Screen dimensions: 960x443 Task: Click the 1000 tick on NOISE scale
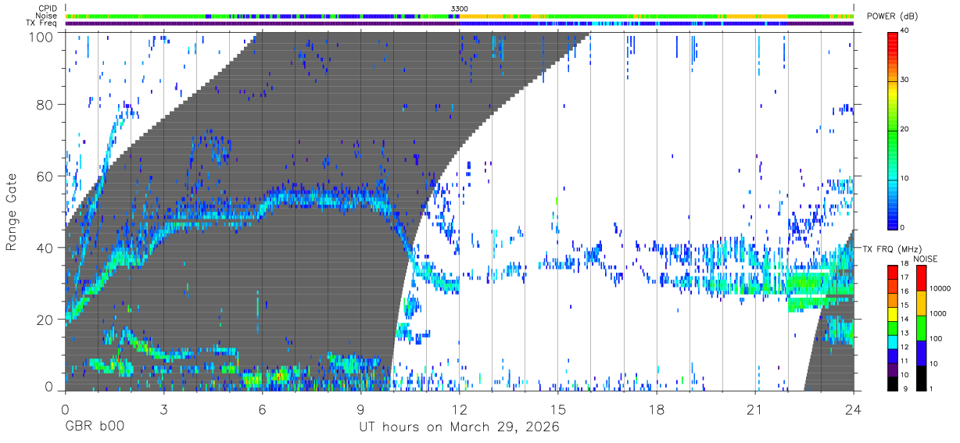coord(938,313)
